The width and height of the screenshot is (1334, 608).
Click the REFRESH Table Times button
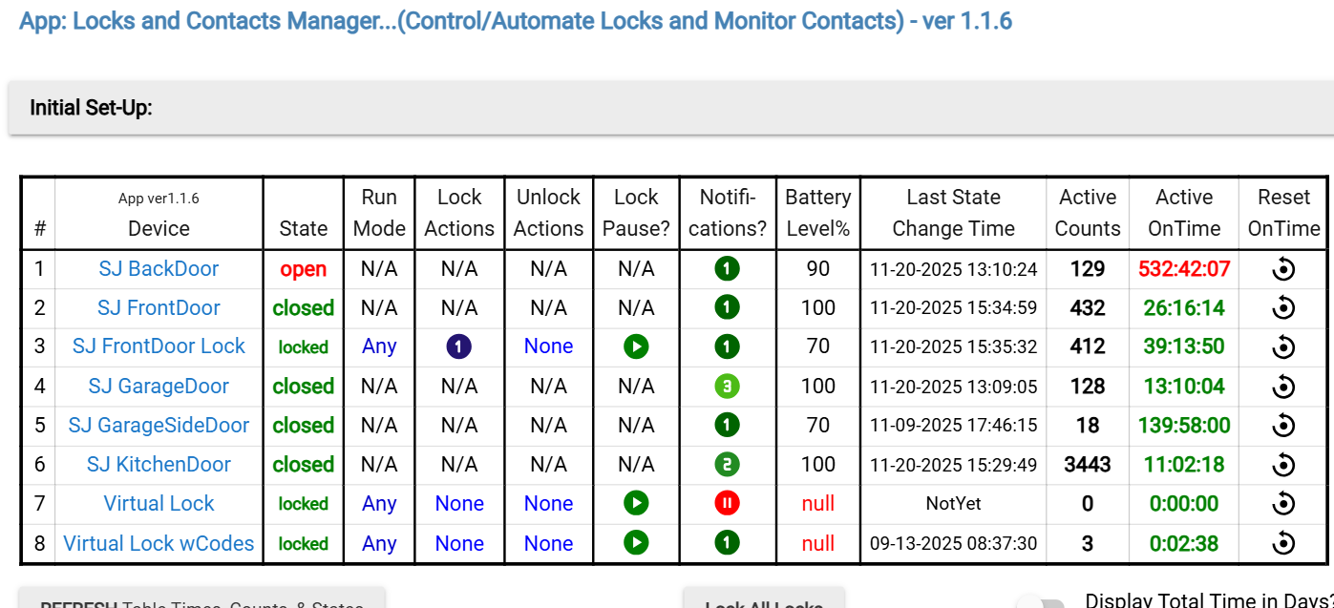click(x=201, y=599)
